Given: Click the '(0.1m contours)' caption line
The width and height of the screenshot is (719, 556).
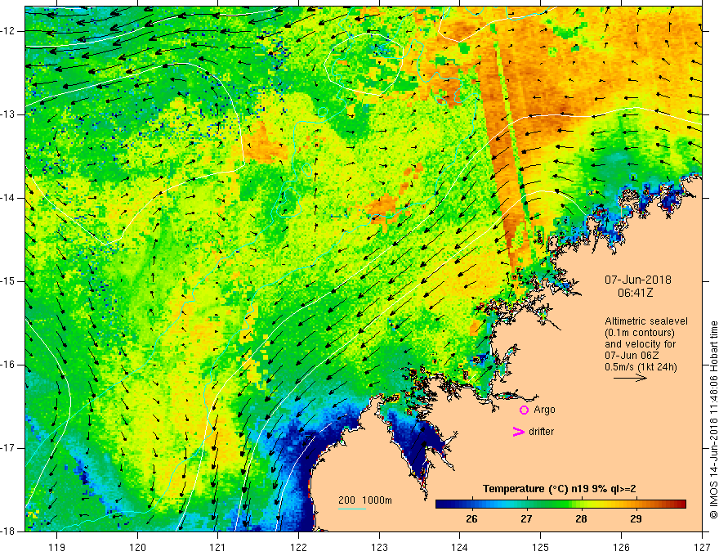Looking at the screenshot, I should pos(640,333).
